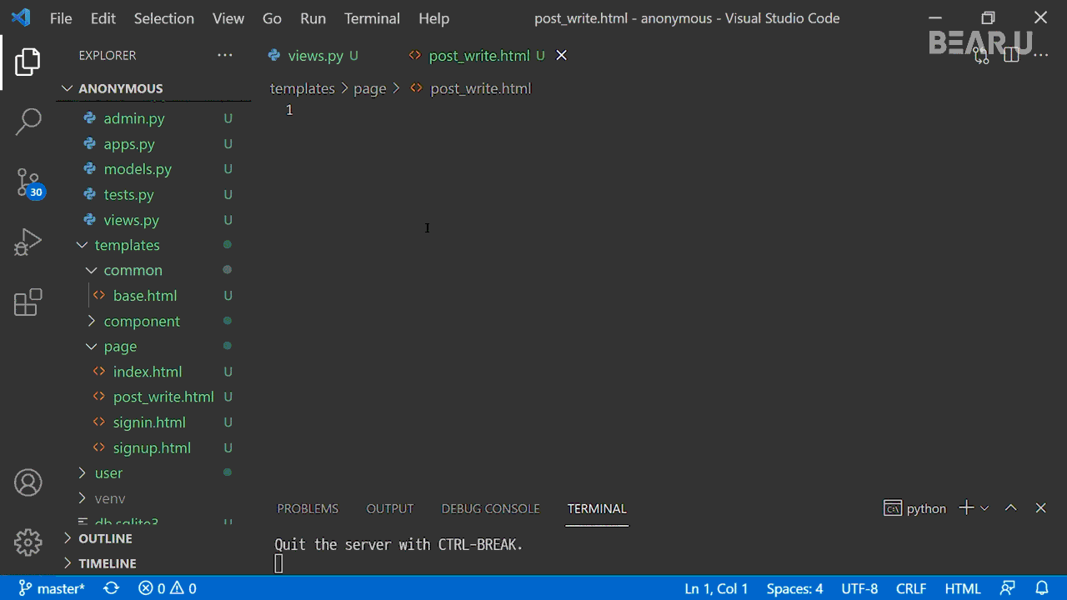This screenshot has width=1067, height=600.
Task: Expand the OUTLINE section
Action: pos(105,538)
